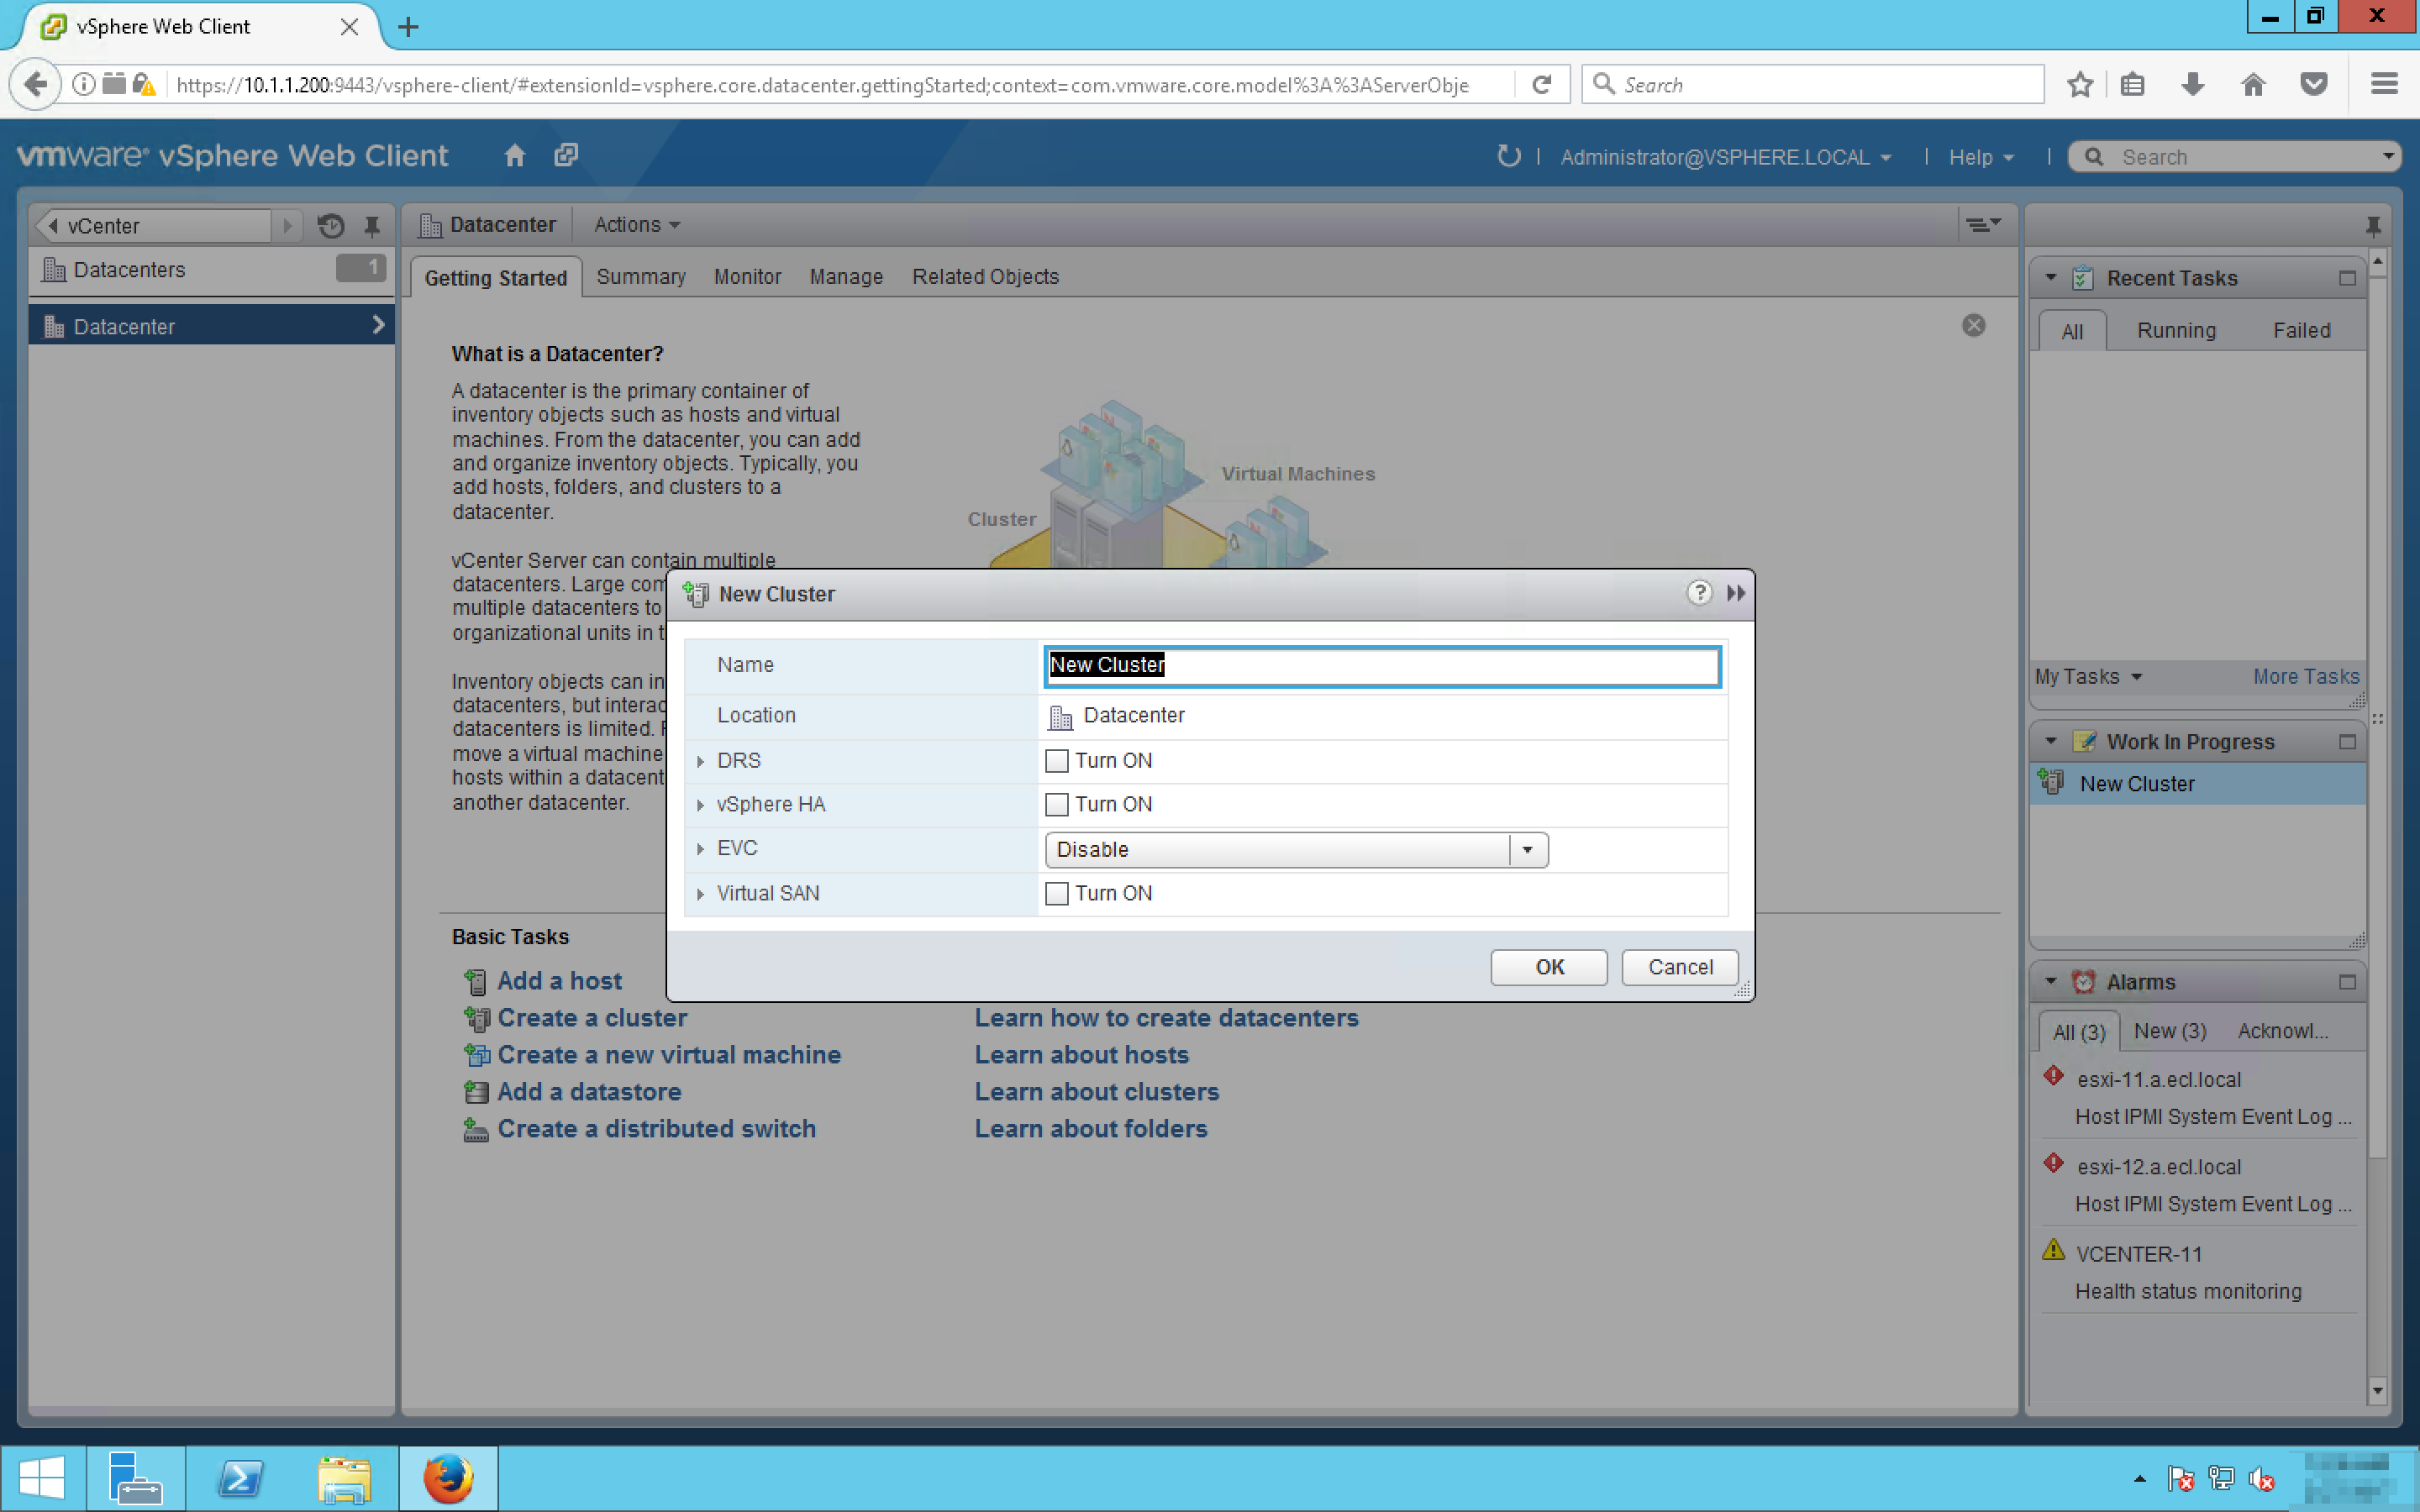The height and width of the screenshot is (1512, 2420).
Task: Open the EVC mode dropdown
Action: pyautogui.click(x=1526, y=850)
